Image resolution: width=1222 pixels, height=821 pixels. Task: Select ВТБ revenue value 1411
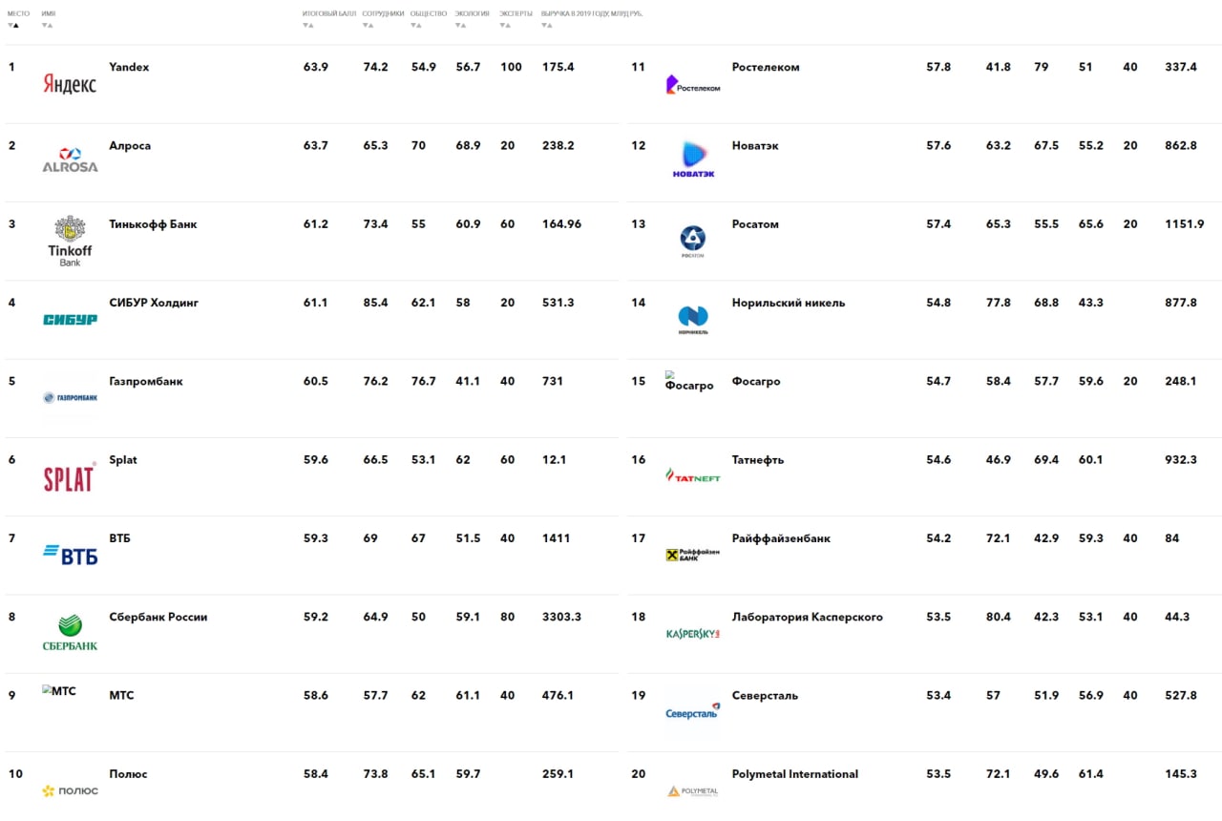[556, 538]
